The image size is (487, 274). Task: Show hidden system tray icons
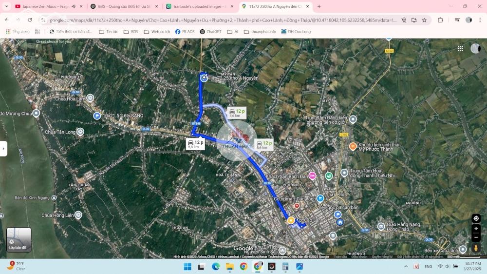(406, 267)
